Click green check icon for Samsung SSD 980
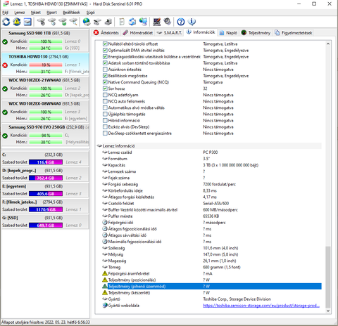This screenshot has height=326, width=338. pyautogui.click(x=5, y=42)
